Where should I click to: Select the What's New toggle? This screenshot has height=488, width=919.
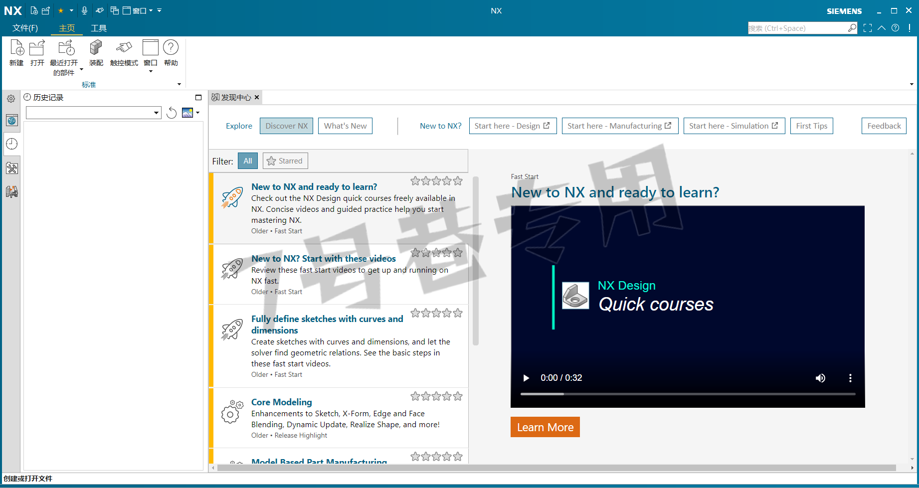[345, 126]
